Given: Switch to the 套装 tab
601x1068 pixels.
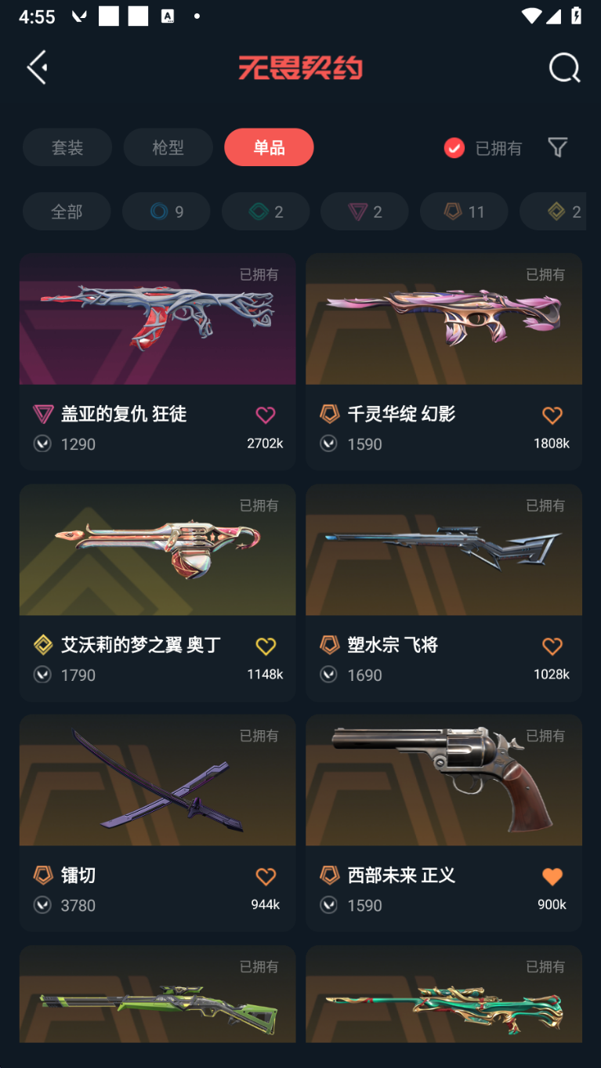Looking at the screenshot, I should point(67,147).
